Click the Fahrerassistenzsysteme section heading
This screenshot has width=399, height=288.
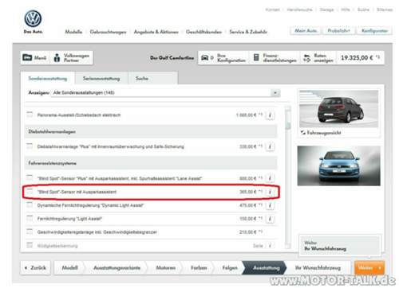point(53,163)
